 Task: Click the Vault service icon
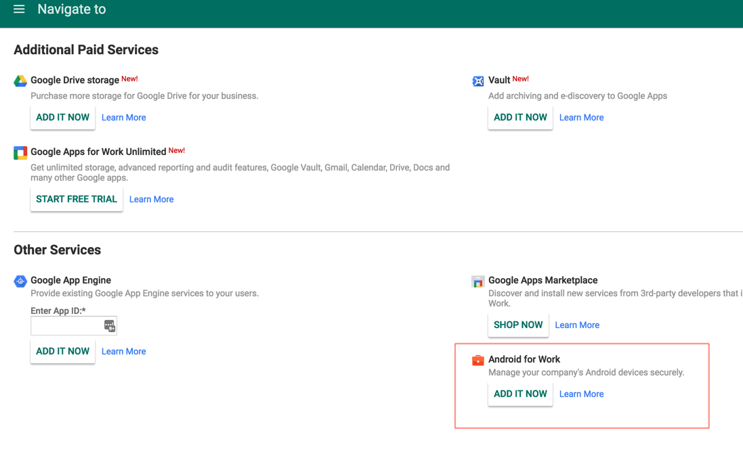point(478,81)
